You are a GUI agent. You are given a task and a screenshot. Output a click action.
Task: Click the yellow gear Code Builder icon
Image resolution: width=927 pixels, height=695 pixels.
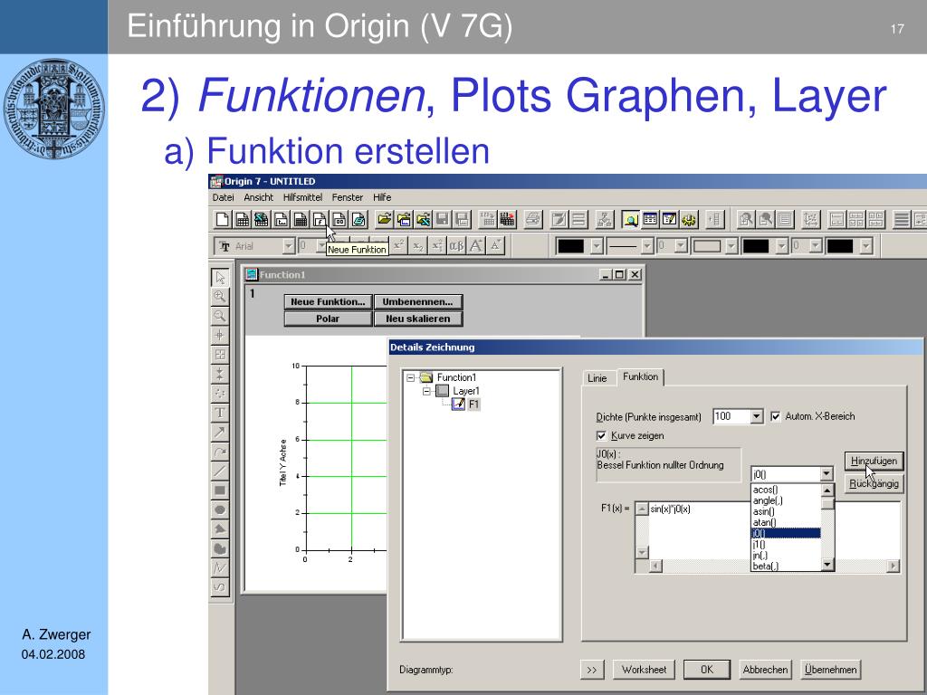pos(689,220)
